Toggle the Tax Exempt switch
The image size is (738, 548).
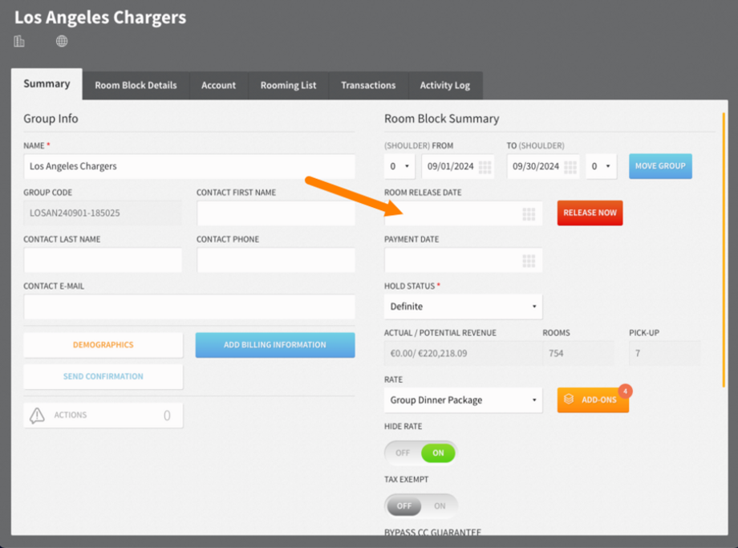tap(421, 506)
